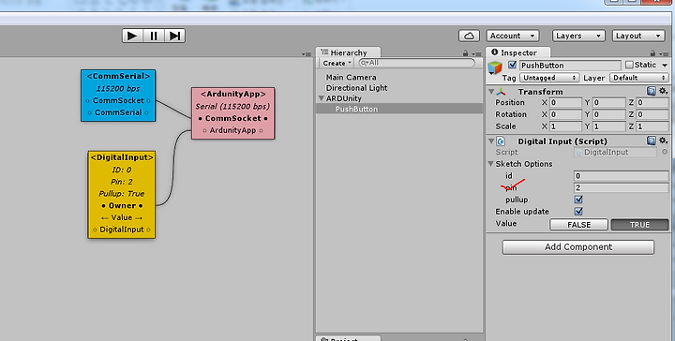Collapse the Digital Input script component
Image resolution: width=675 pixels, height=341 pixels.
click(x=491, y=141)
